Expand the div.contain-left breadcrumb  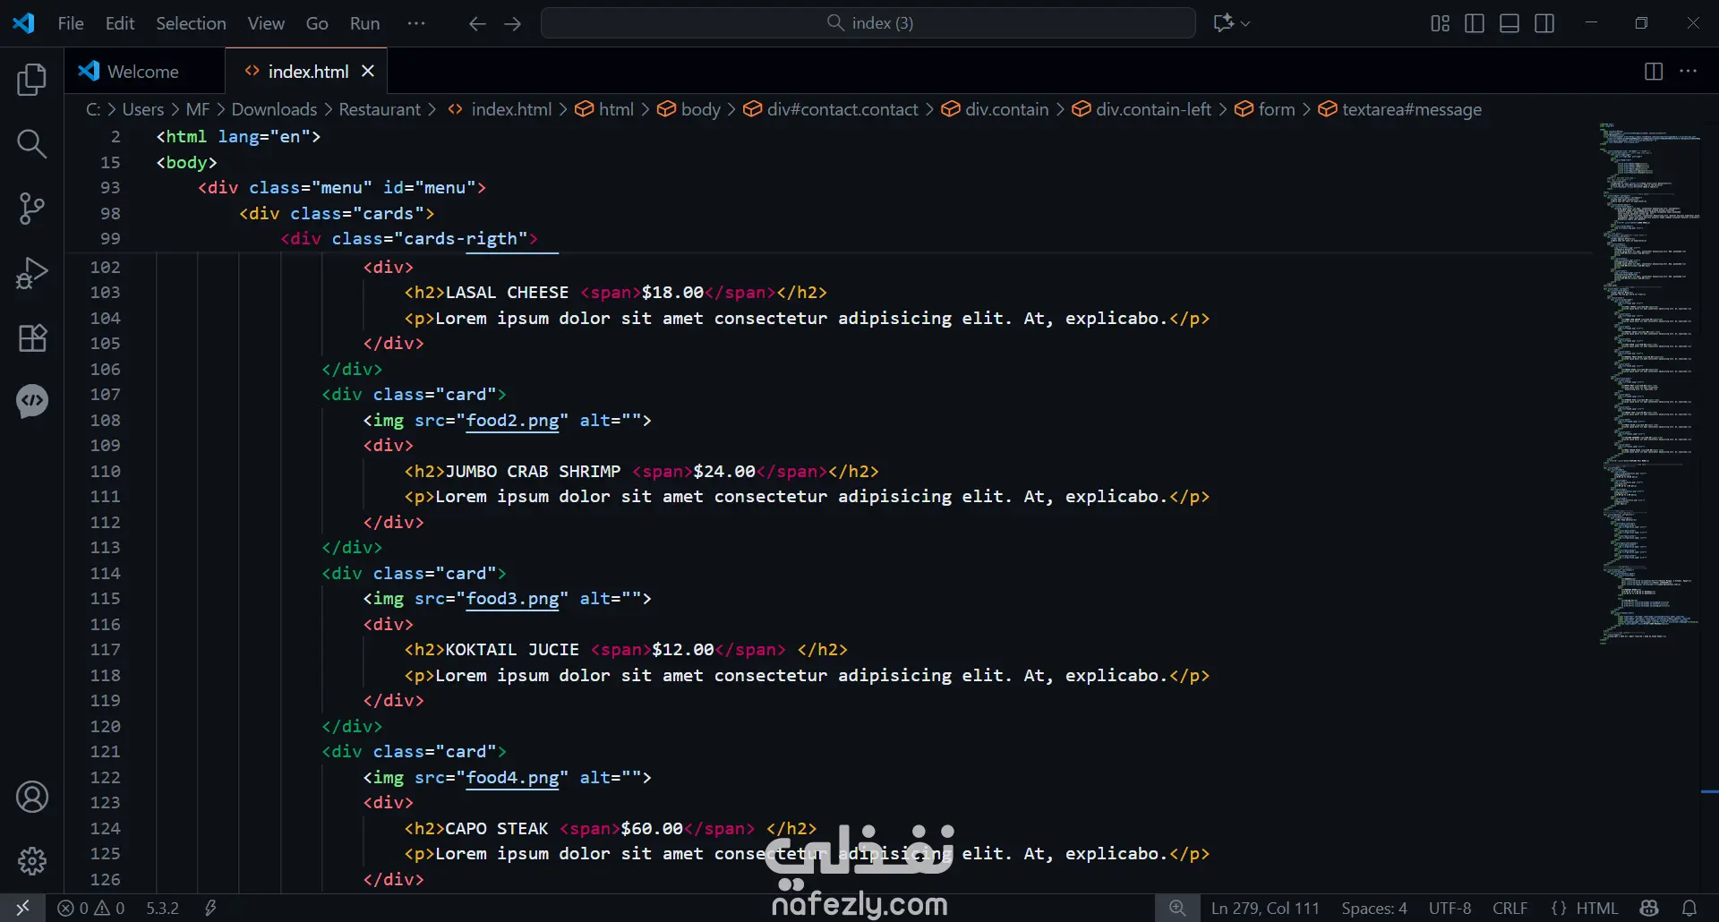(1142, 109)
